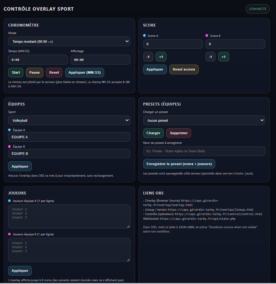
Task: Focus the preset name input field
Action: [204, 151]
